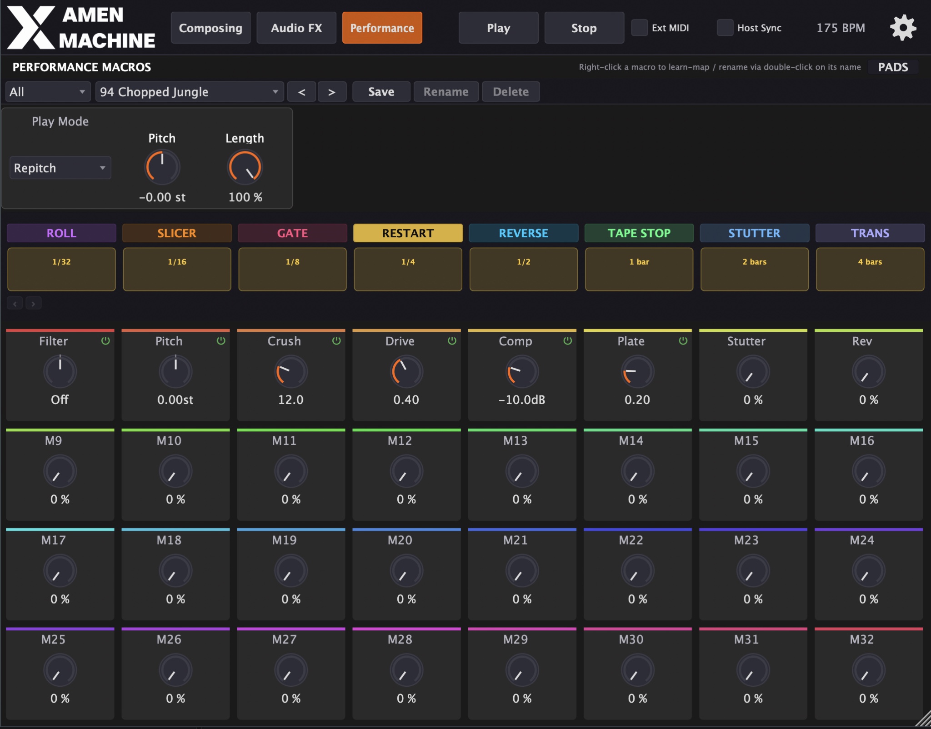931x729 pixels.
Task: Switch to the Audio FX tab
Action: [x=296, y=28]
